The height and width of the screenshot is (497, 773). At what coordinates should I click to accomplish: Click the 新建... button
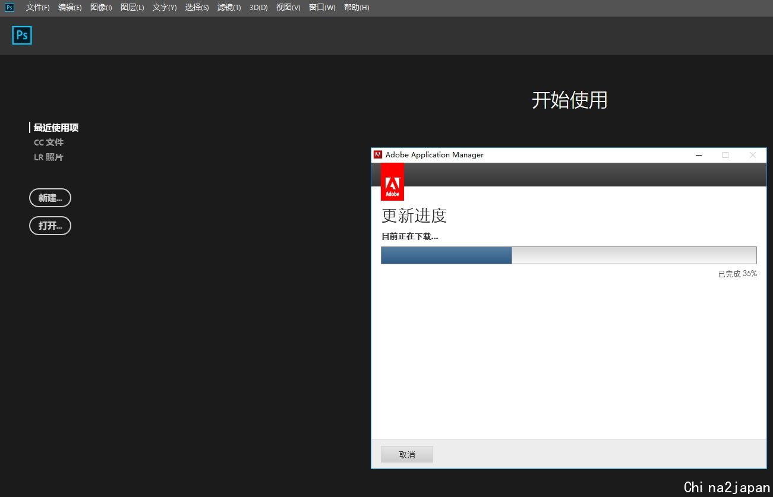coord(50,198)
